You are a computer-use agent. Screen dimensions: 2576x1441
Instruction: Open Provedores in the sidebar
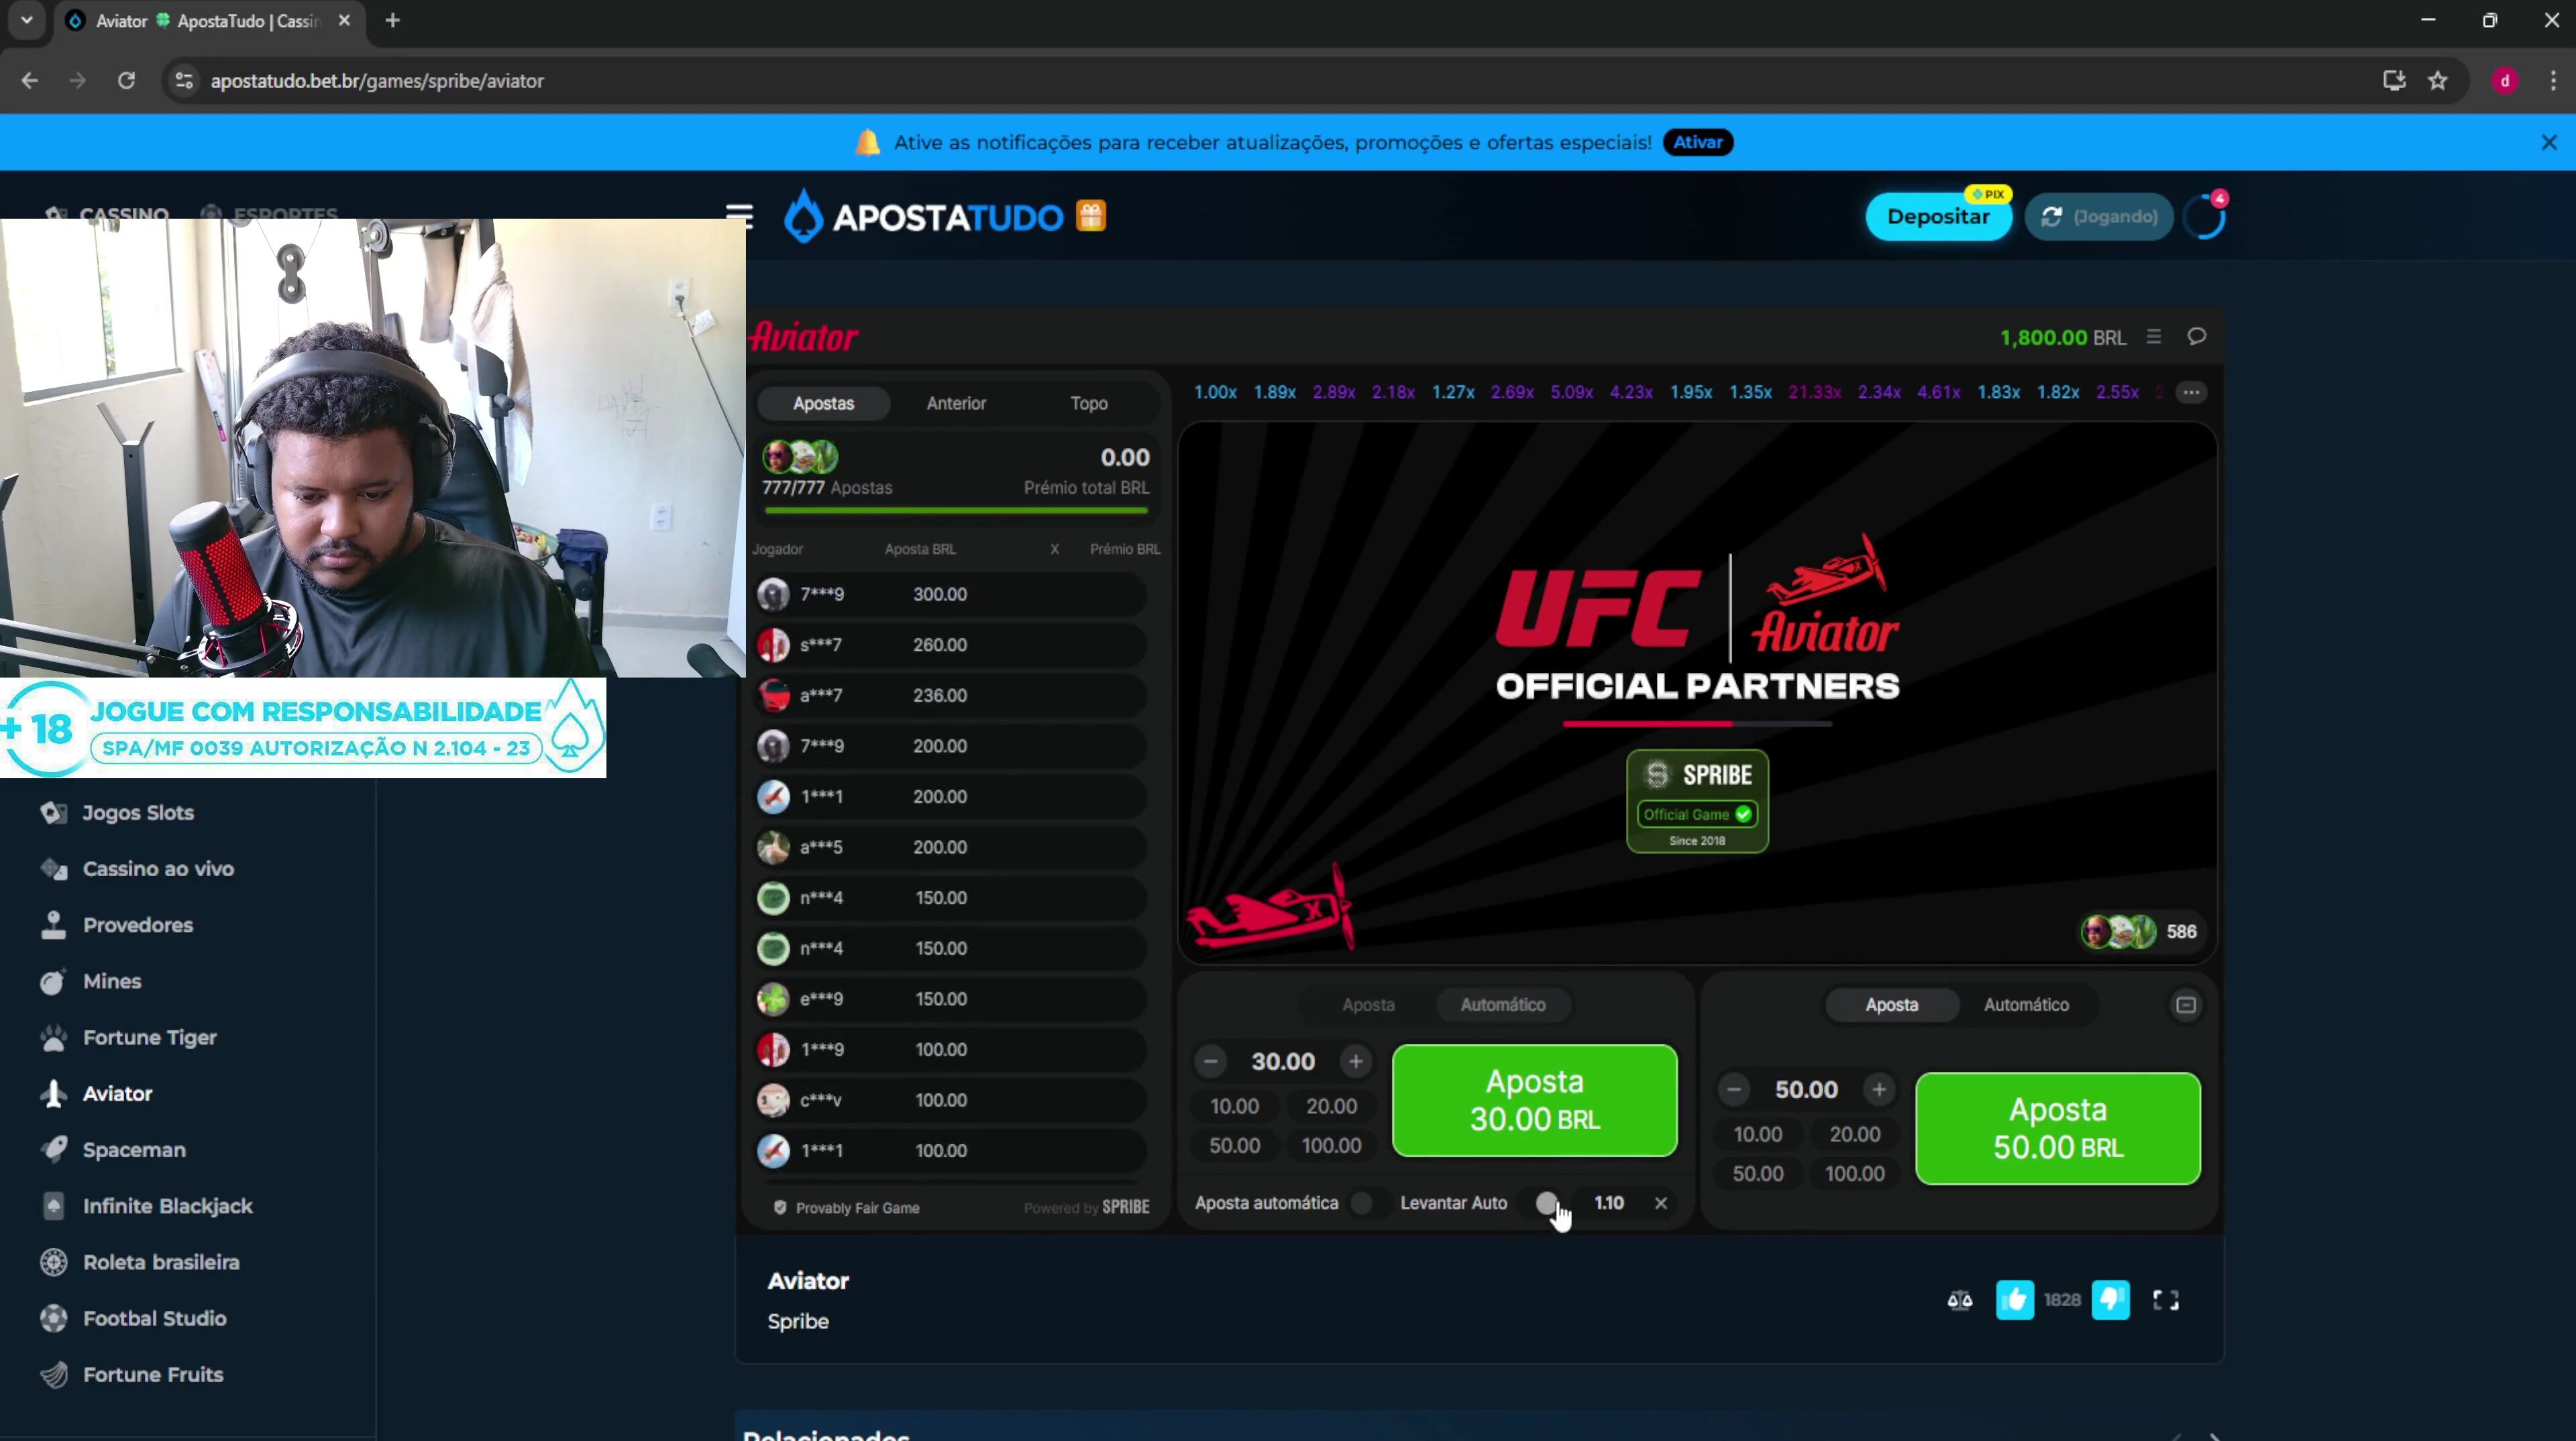[x=116, y=924]
